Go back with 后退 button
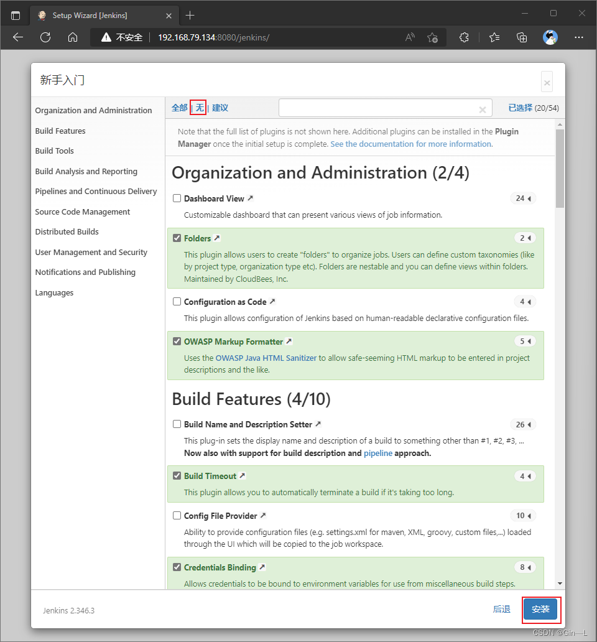The image size is (597, 642). point(502,609)
